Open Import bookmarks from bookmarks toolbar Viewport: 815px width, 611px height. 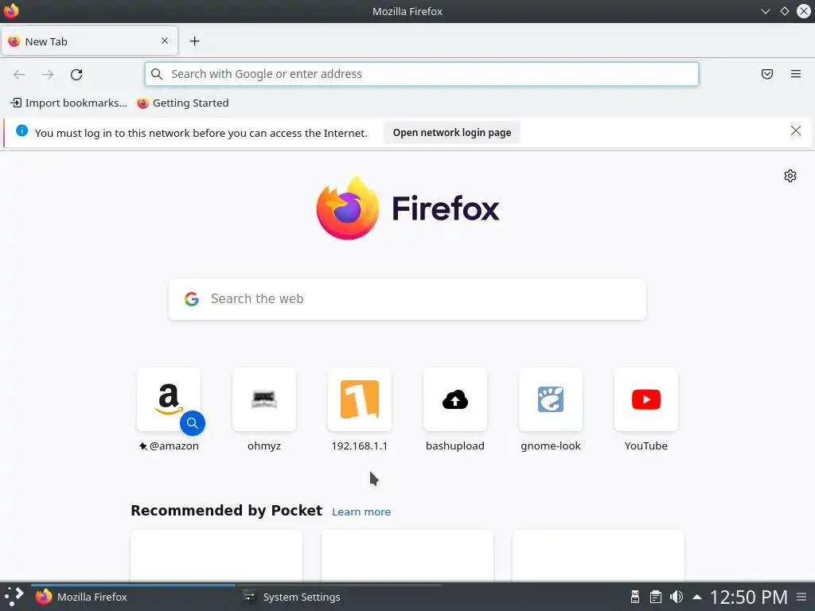68,103
